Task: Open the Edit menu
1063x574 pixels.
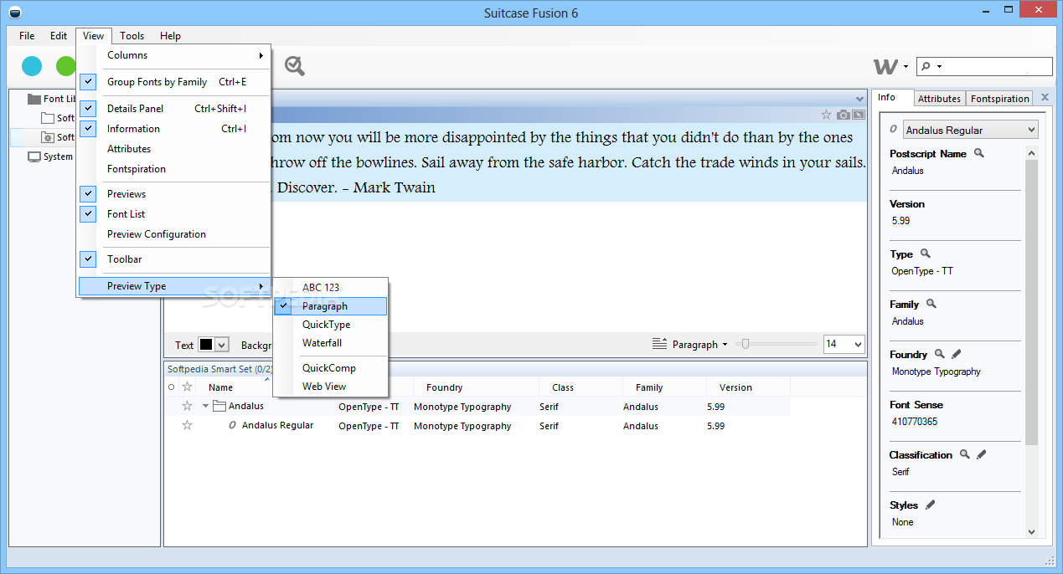Action: (x=59, y=36)
